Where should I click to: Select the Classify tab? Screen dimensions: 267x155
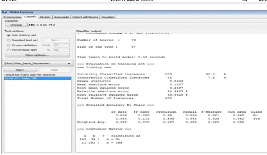tap(30, 17)
